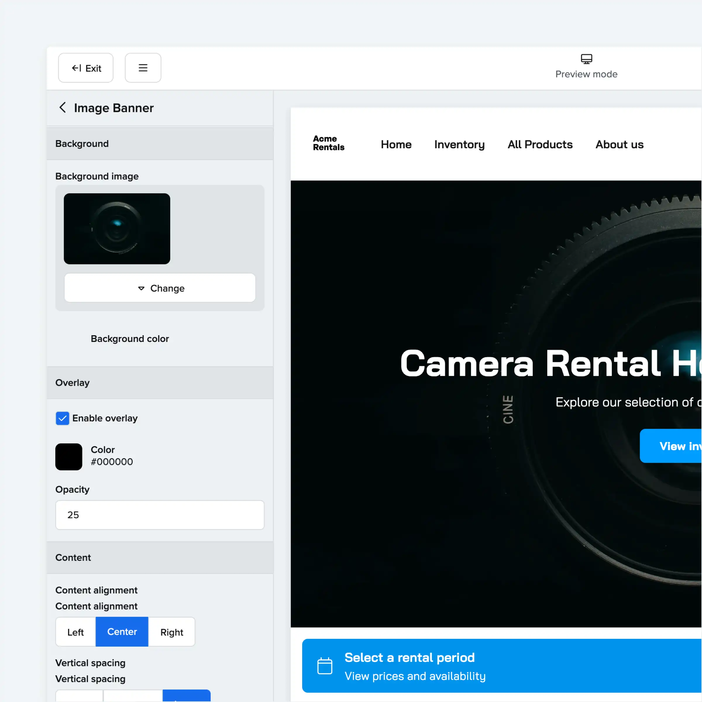This screenshot has height=702, width=702.
Task: Open the overlay color swatch picker
Action: coord(69,457)
